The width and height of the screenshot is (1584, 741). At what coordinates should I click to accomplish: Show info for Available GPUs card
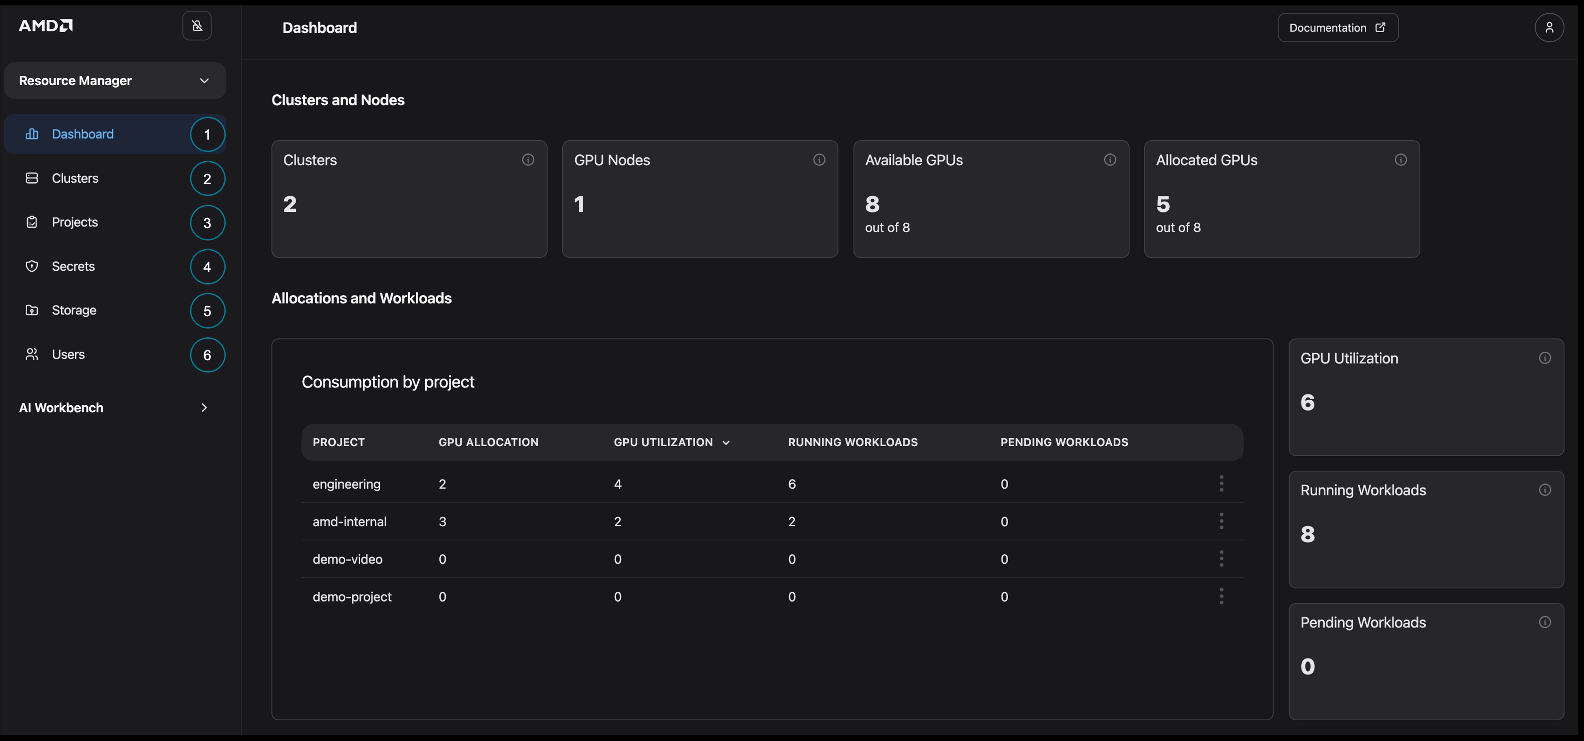[x=1110, y=160]
